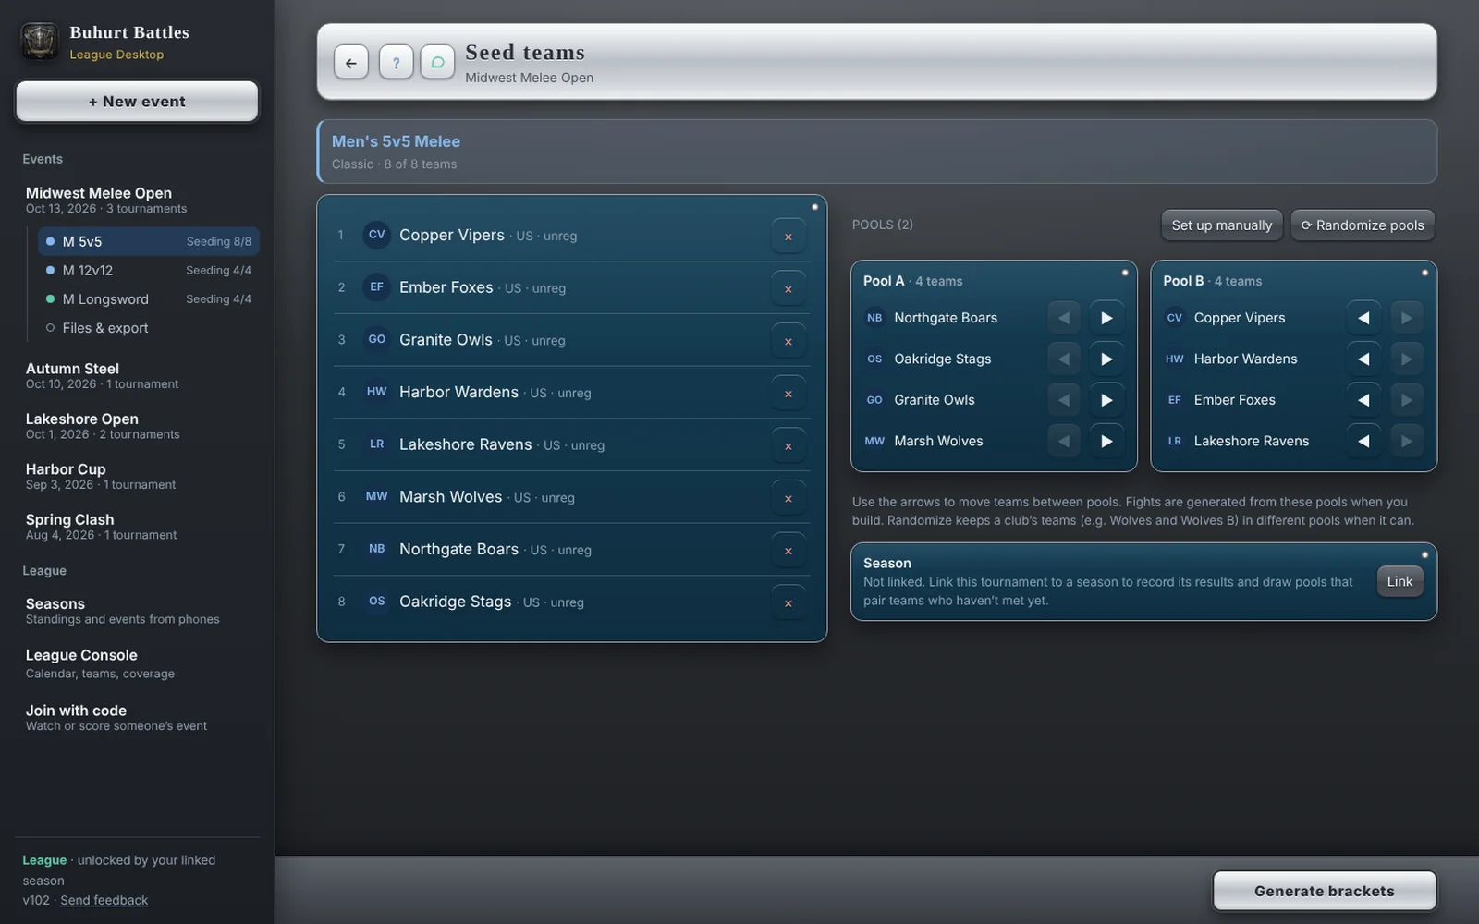This screenshot has height=924, width=1479.
Task: Select the M 5v5 tournament
Action: tap(148, 241)
